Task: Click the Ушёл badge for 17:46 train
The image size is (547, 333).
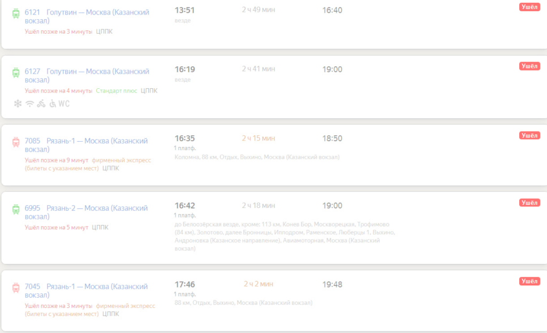Action: pyautogui.click(x=529, y=281)
